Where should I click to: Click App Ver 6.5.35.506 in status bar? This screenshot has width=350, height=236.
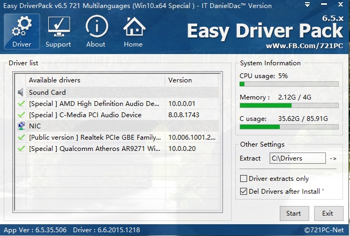pos(35,230)
